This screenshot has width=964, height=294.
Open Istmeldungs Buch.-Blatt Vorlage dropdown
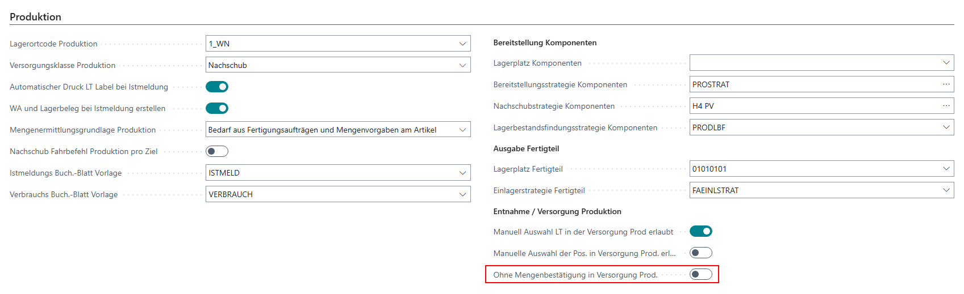tap(462, 173)
